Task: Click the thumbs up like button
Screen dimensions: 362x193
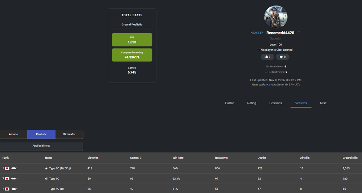Action: 267,57
